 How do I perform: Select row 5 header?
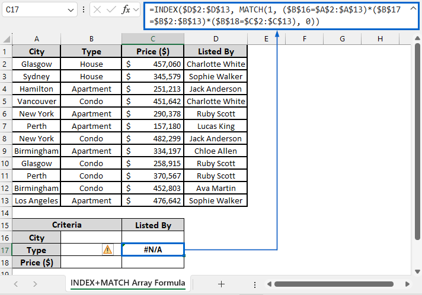6,101
